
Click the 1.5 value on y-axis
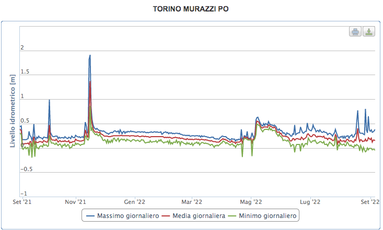[25, 72]
